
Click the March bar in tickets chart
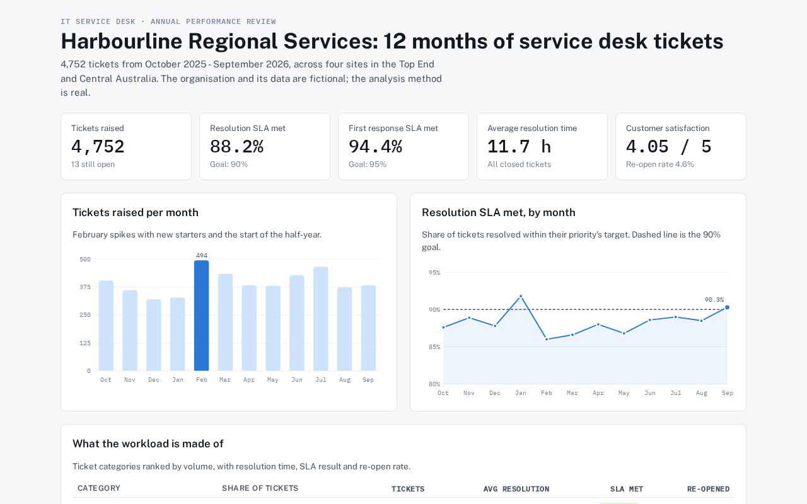[x=225, y=322]
